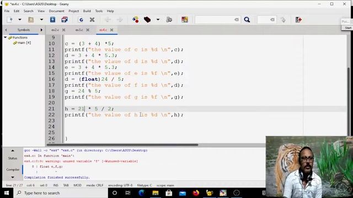The height and width of the screenshot is (198, 353).
Task: Open the Tools menu
Action: [99, 11]
